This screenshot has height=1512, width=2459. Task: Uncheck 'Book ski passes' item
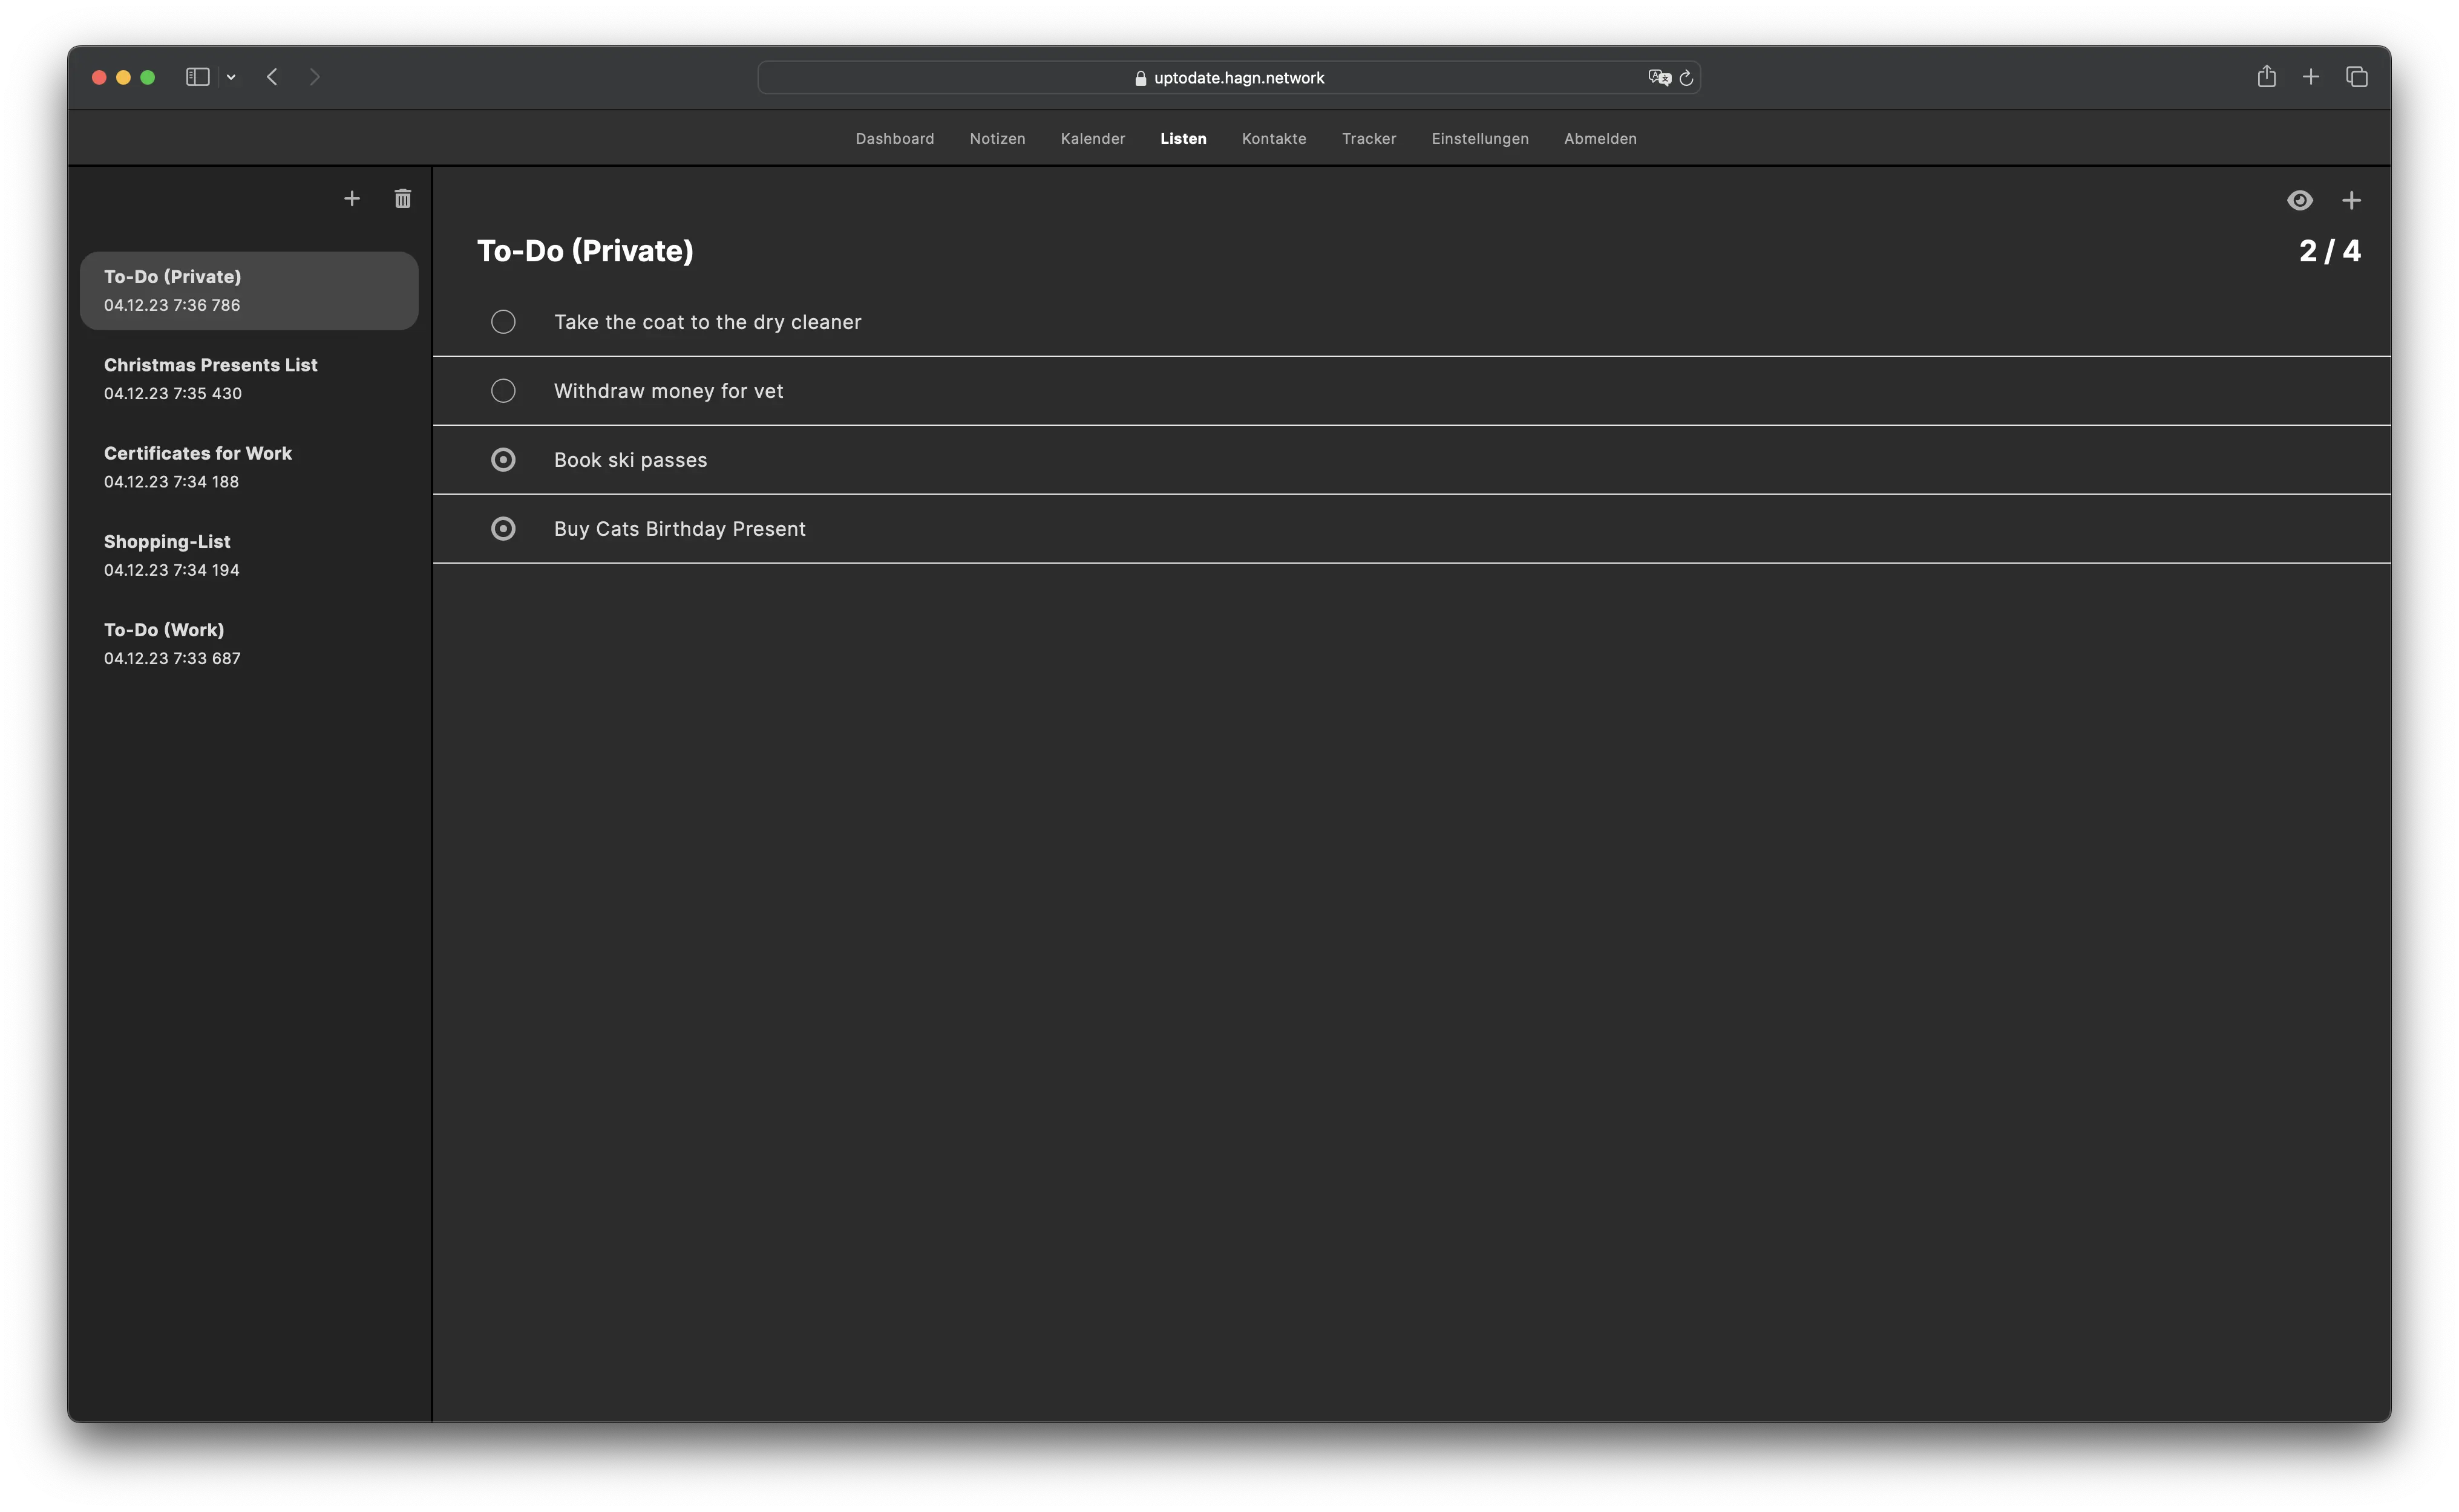click(x=503, y=460)
